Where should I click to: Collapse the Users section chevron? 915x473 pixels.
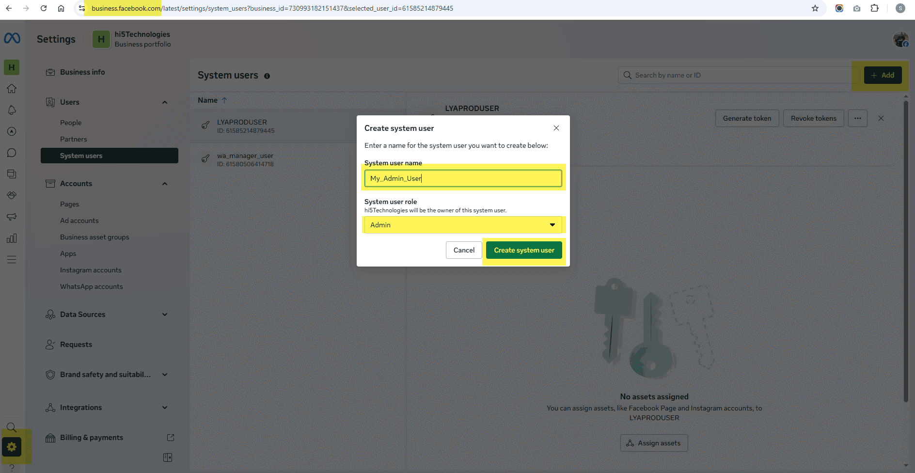click(x=165, y=102)
